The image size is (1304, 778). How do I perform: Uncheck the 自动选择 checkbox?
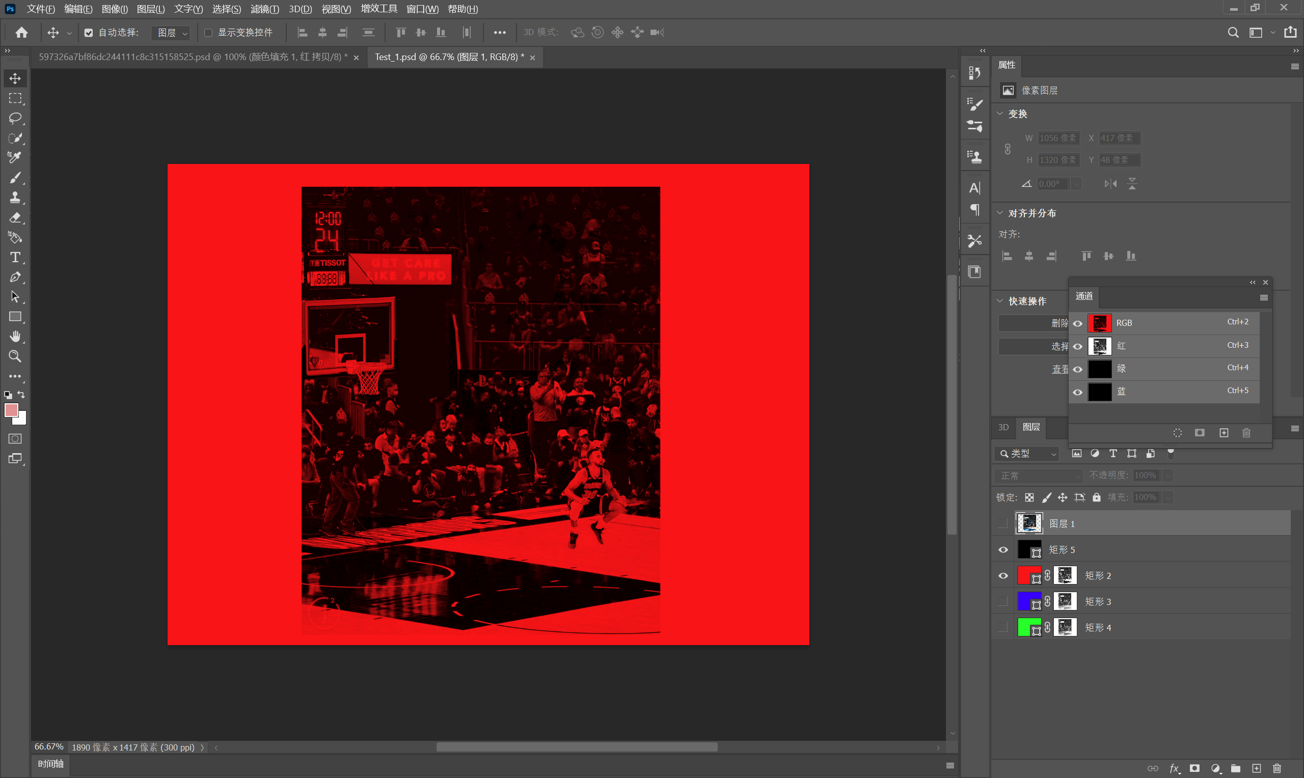[x=89, y=33]
